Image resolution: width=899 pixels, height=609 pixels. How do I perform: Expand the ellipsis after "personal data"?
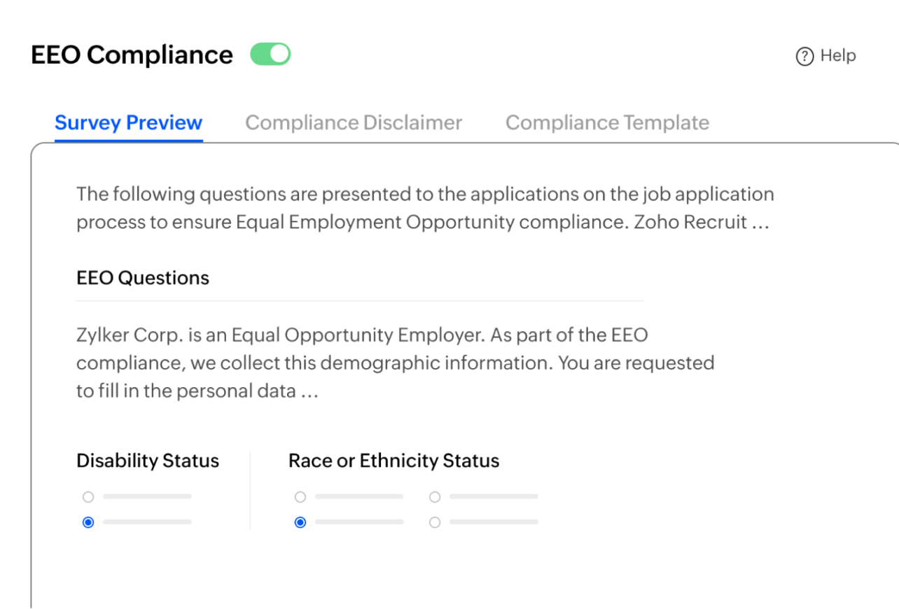pyautogui.click(x=309, y=391)
